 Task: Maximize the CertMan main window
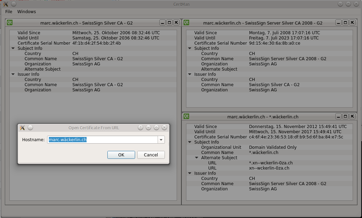348,4
